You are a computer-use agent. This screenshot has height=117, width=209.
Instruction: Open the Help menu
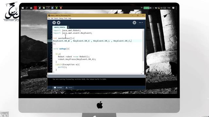[x=70, y=19]
